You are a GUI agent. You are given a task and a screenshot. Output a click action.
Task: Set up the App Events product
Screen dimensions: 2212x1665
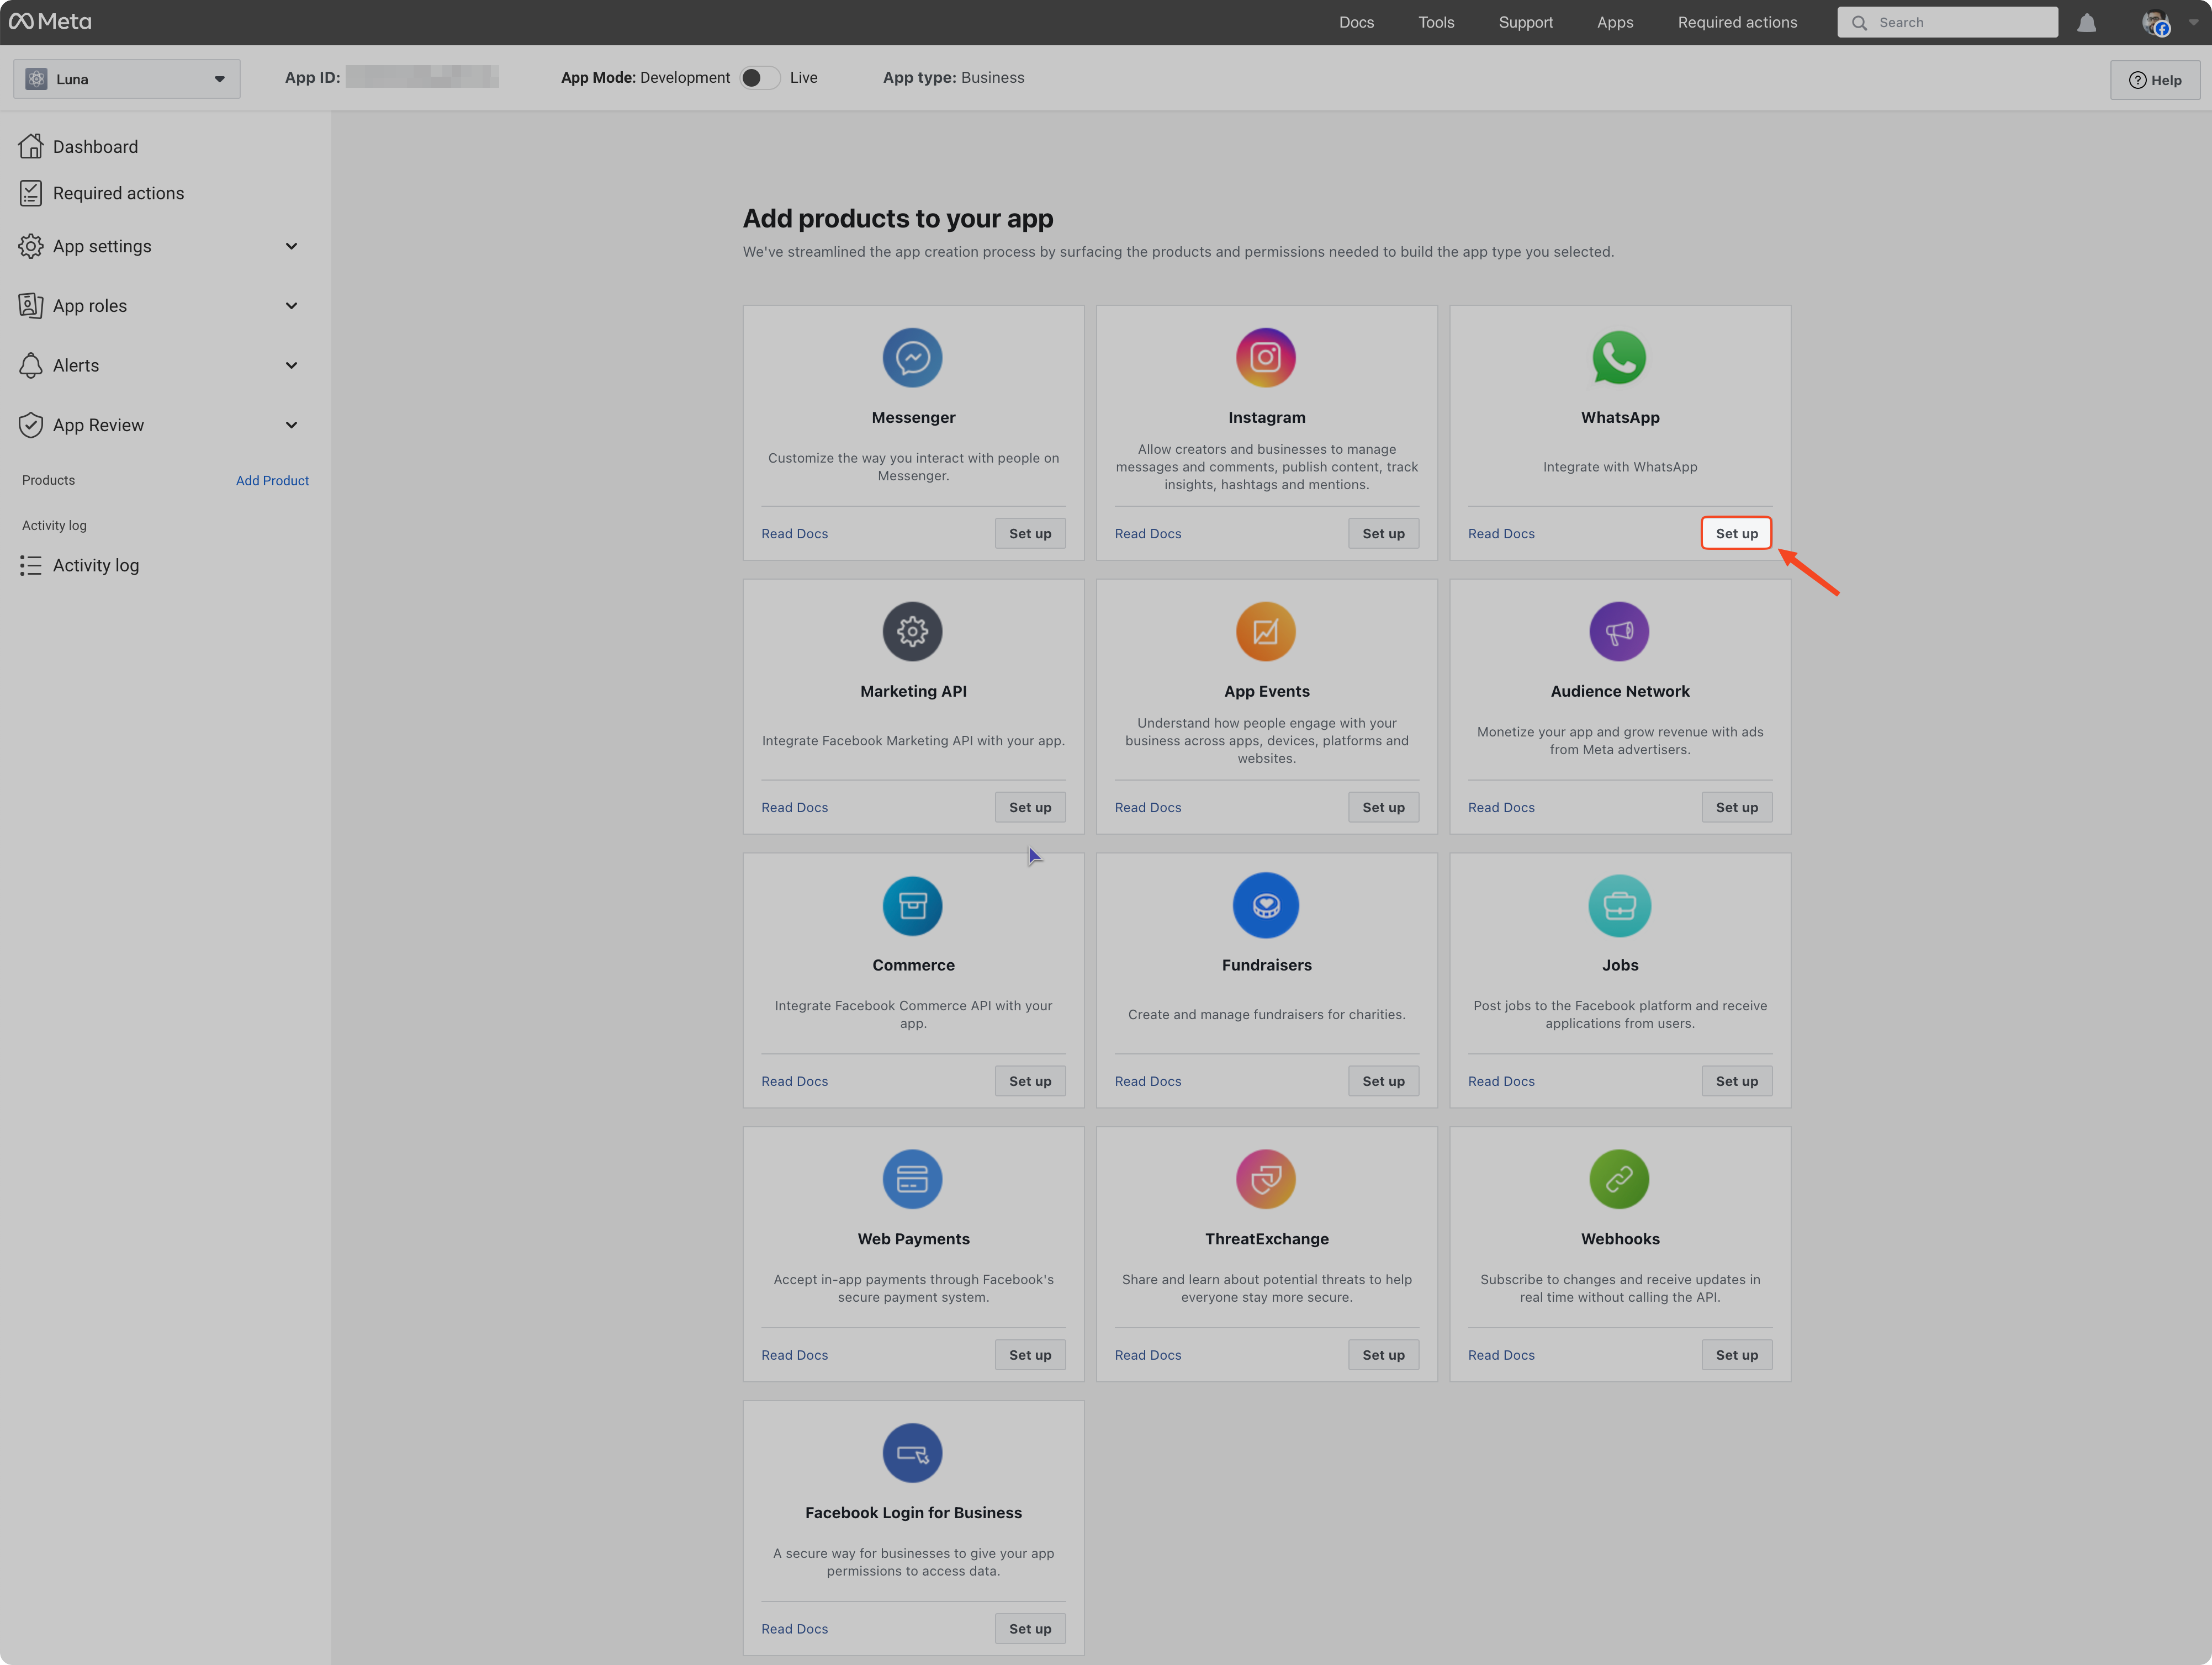pos(1383,807)
